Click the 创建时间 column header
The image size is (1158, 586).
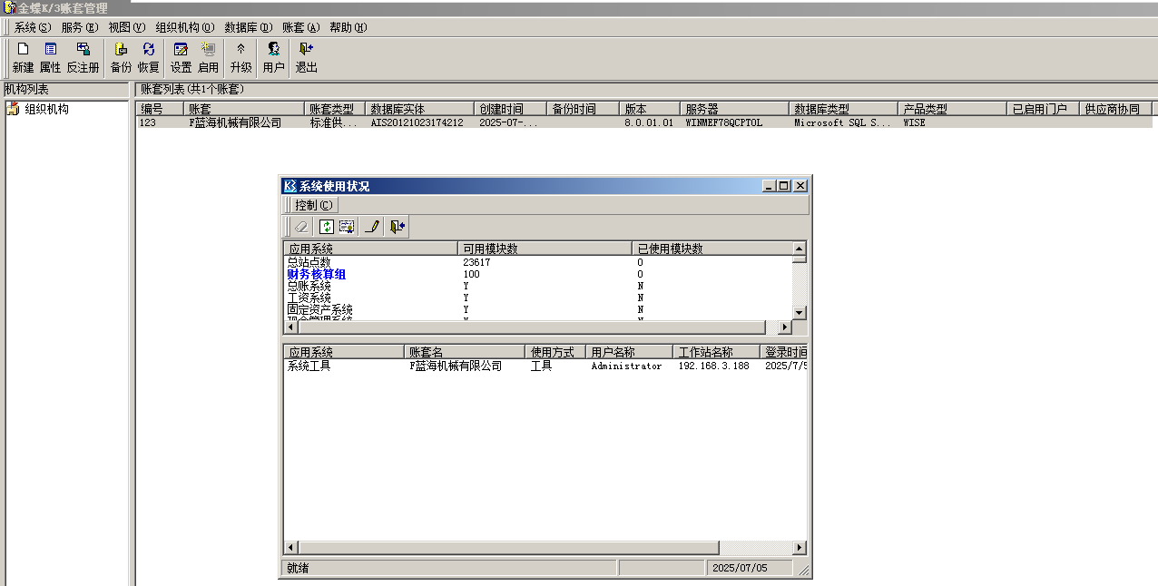(x=510, y=109)
